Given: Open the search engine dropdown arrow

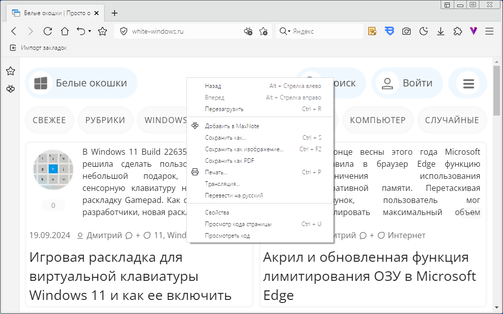Looking at the screenshot, I should click(x=289, y=31).
